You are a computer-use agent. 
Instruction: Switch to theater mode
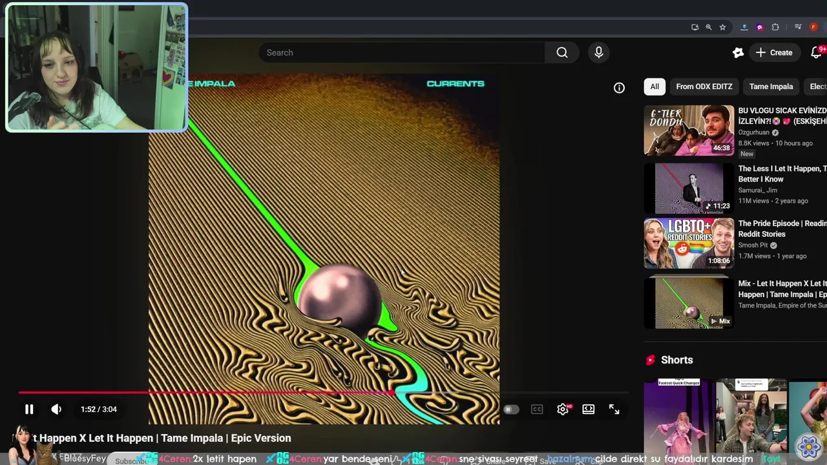click(x=589, y=409)
